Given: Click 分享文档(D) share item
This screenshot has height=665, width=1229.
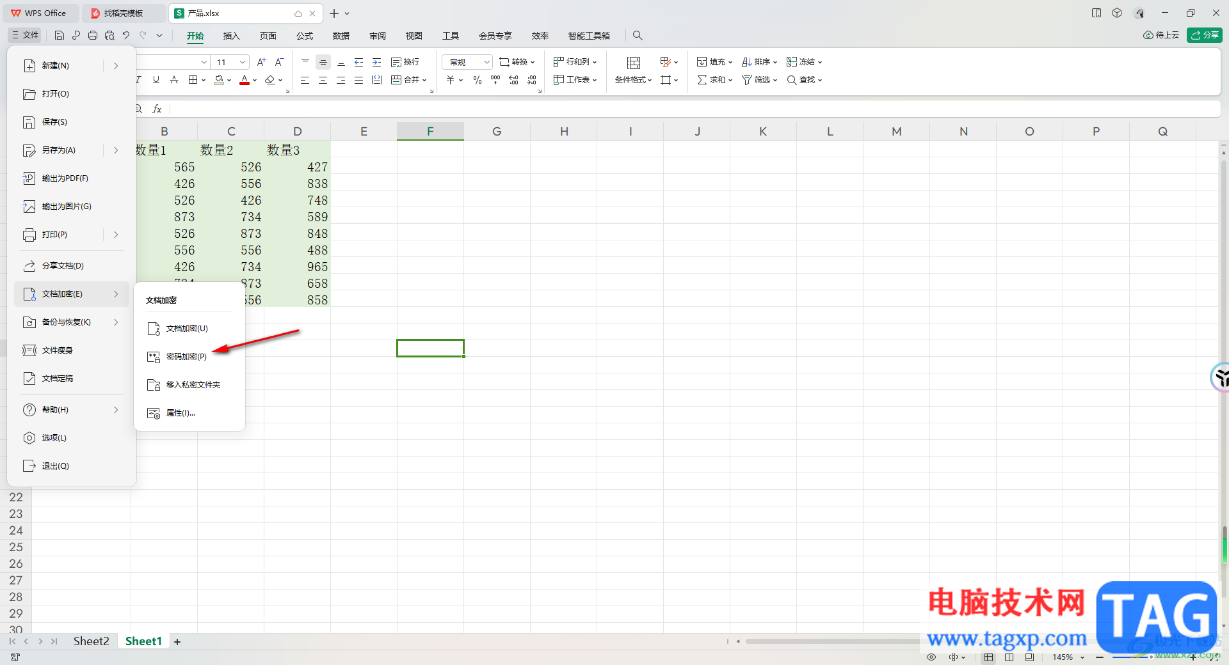Looking at the screenshot, I should (63, 266).
